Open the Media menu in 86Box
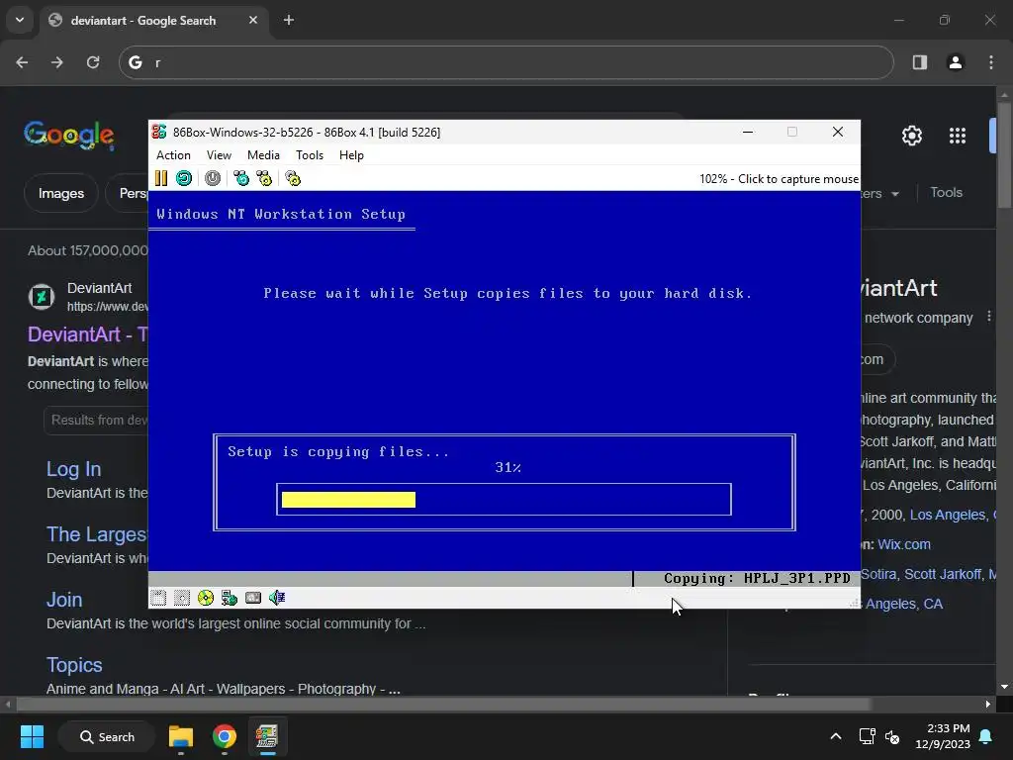Screen dimensions: 1013x760 pos(263,155)
